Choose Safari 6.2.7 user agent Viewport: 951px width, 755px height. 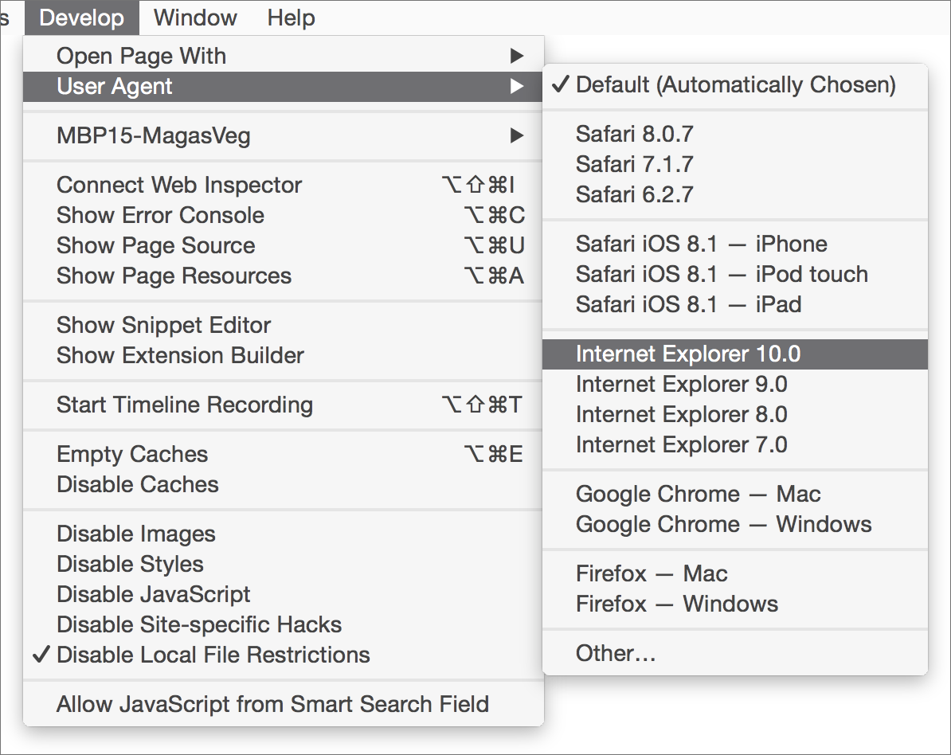[x=735, y=194]
